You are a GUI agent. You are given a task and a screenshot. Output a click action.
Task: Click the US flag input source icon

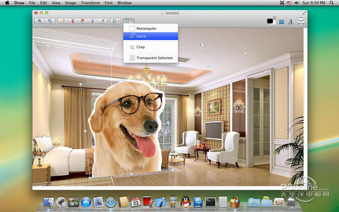pyautogui.click(x=289, y=3)
